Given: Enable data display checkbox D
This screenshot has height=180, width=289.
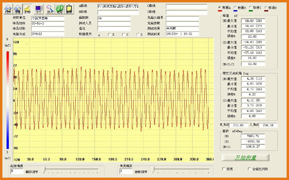Looking at the screenshot, I should pos(138,35).
